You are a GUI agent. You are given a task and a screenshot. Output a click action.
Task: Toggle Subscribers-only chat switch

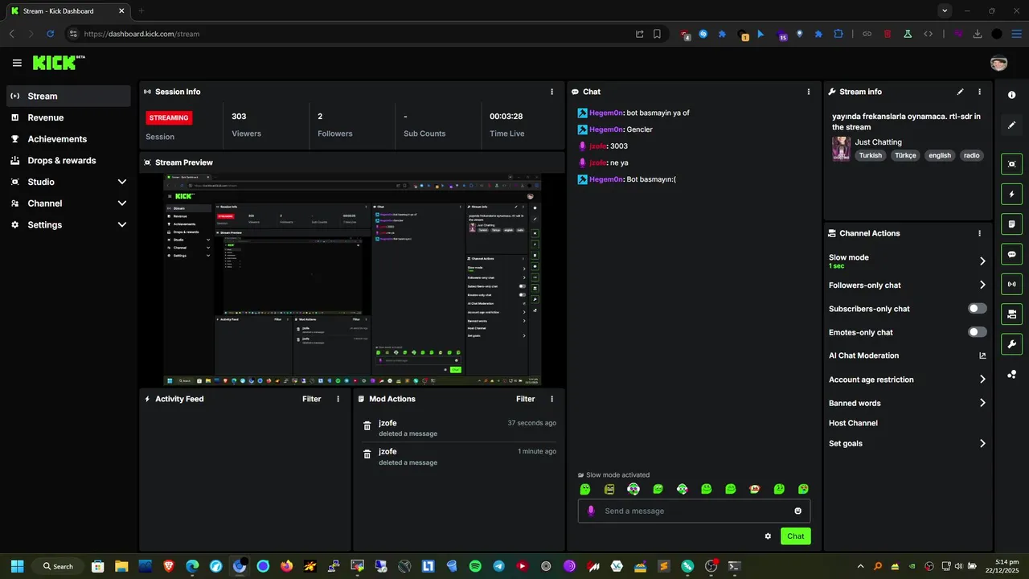point(978,309)
